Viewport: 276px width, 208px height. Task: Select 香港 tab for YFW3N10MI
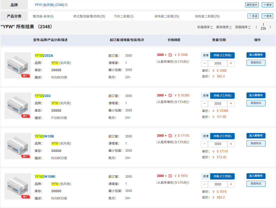[x=206, y=176]
